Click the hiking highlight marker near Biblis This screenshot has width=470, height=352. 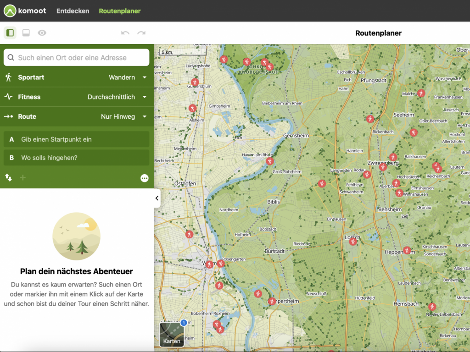[322, 183]
